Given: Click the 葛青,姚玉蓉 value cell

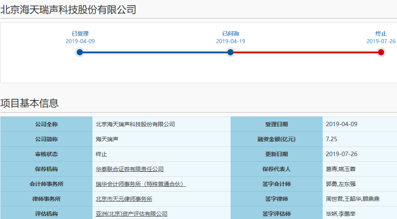Looking at the screenshot, I should point(360,169).
